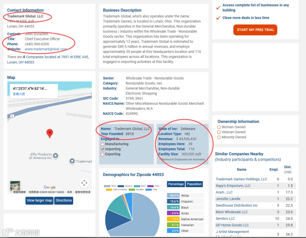306x238 pixels.
Task: Click the Google logo on the map
Action: point(50,187)
